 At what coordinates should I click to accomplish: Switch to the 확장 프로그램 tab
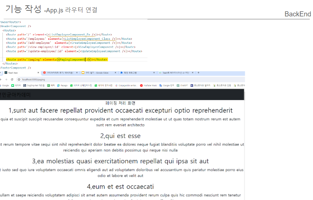pos(138,73)
